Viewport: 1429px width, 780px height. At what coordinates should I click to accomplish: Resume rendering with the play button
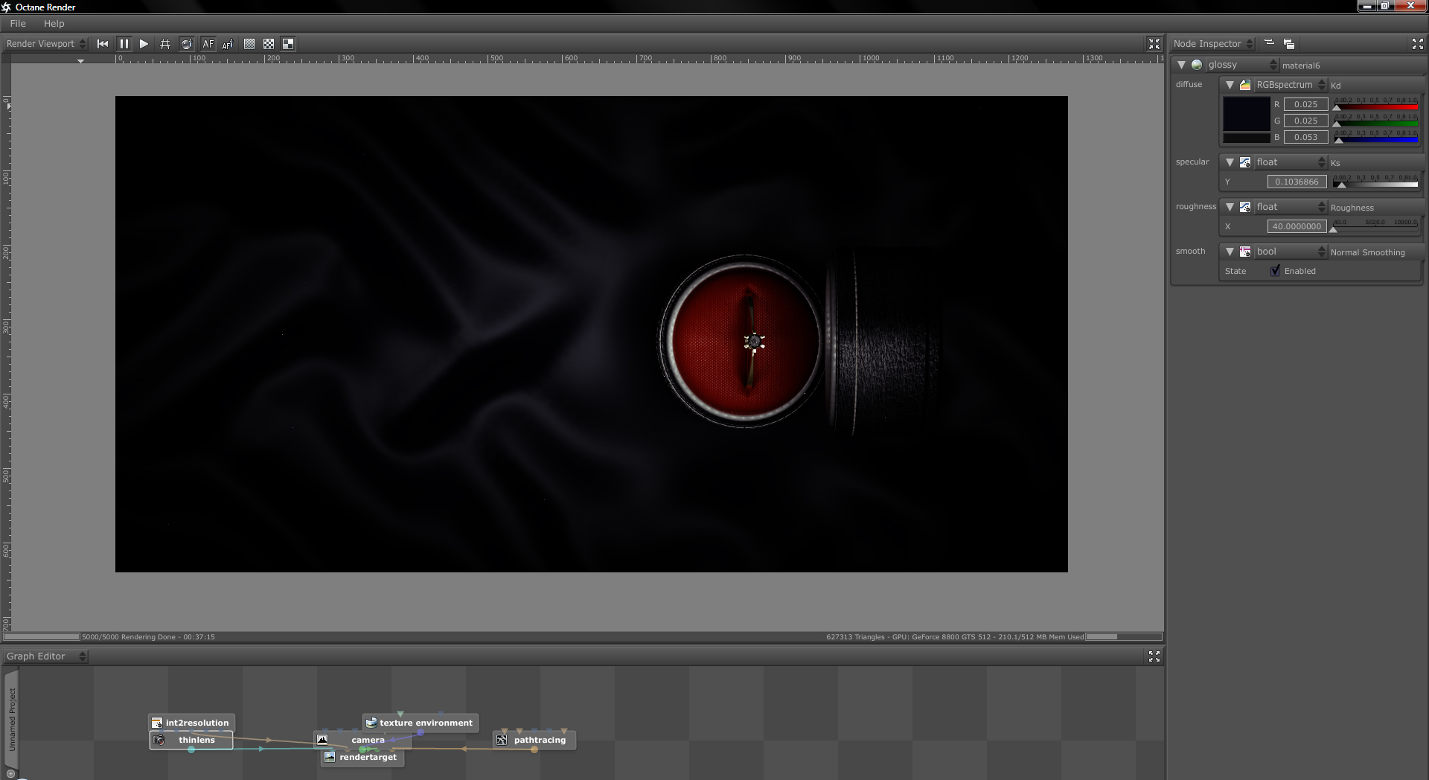tap(144, 44)
